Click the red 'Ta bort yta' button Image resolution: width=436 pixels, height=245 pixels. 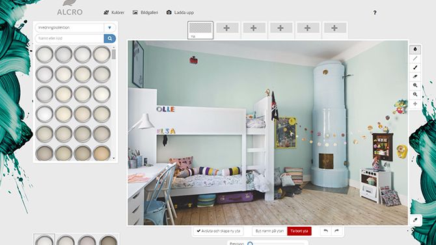(x=299, y=231)
